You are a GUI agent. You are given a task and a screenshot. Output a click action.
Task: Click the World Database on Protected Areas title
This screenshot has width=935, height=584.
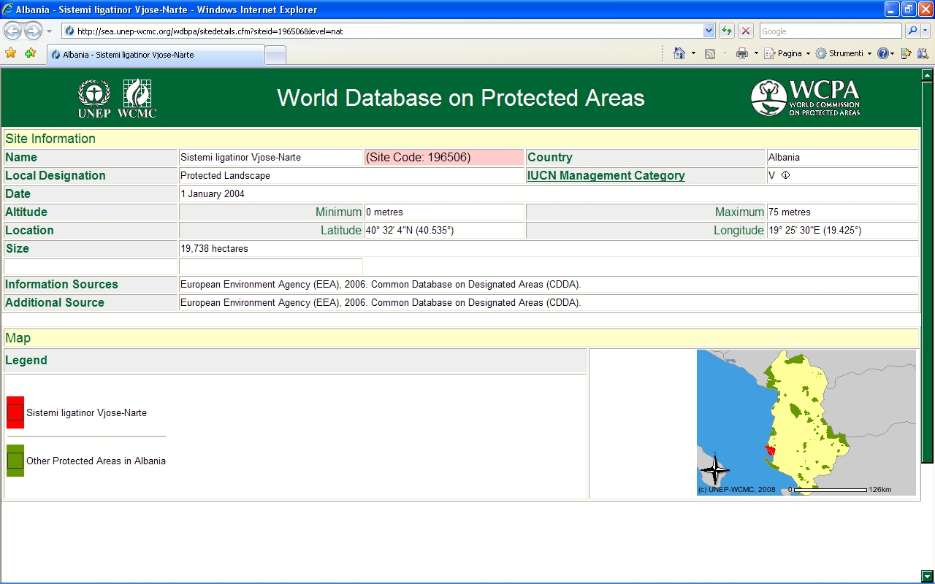point(461,98)
